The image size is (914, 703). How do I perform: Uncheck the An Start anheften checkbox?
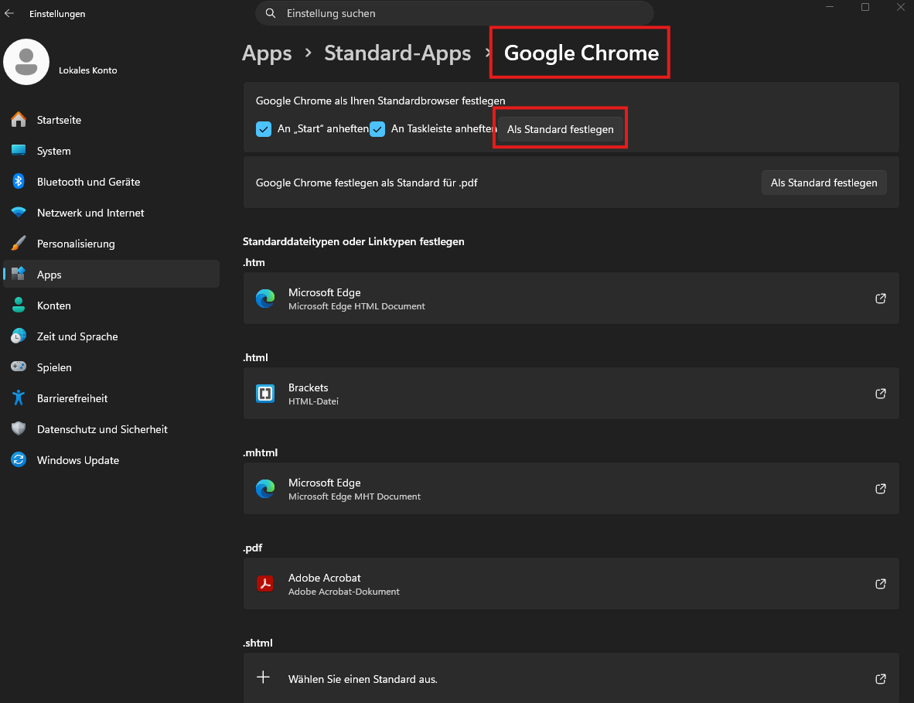tap(264, 129)
